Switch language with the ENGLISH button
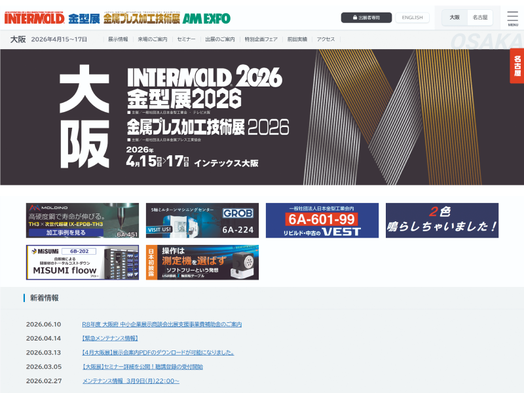The image size is (524, 393). tap(412, 18)
